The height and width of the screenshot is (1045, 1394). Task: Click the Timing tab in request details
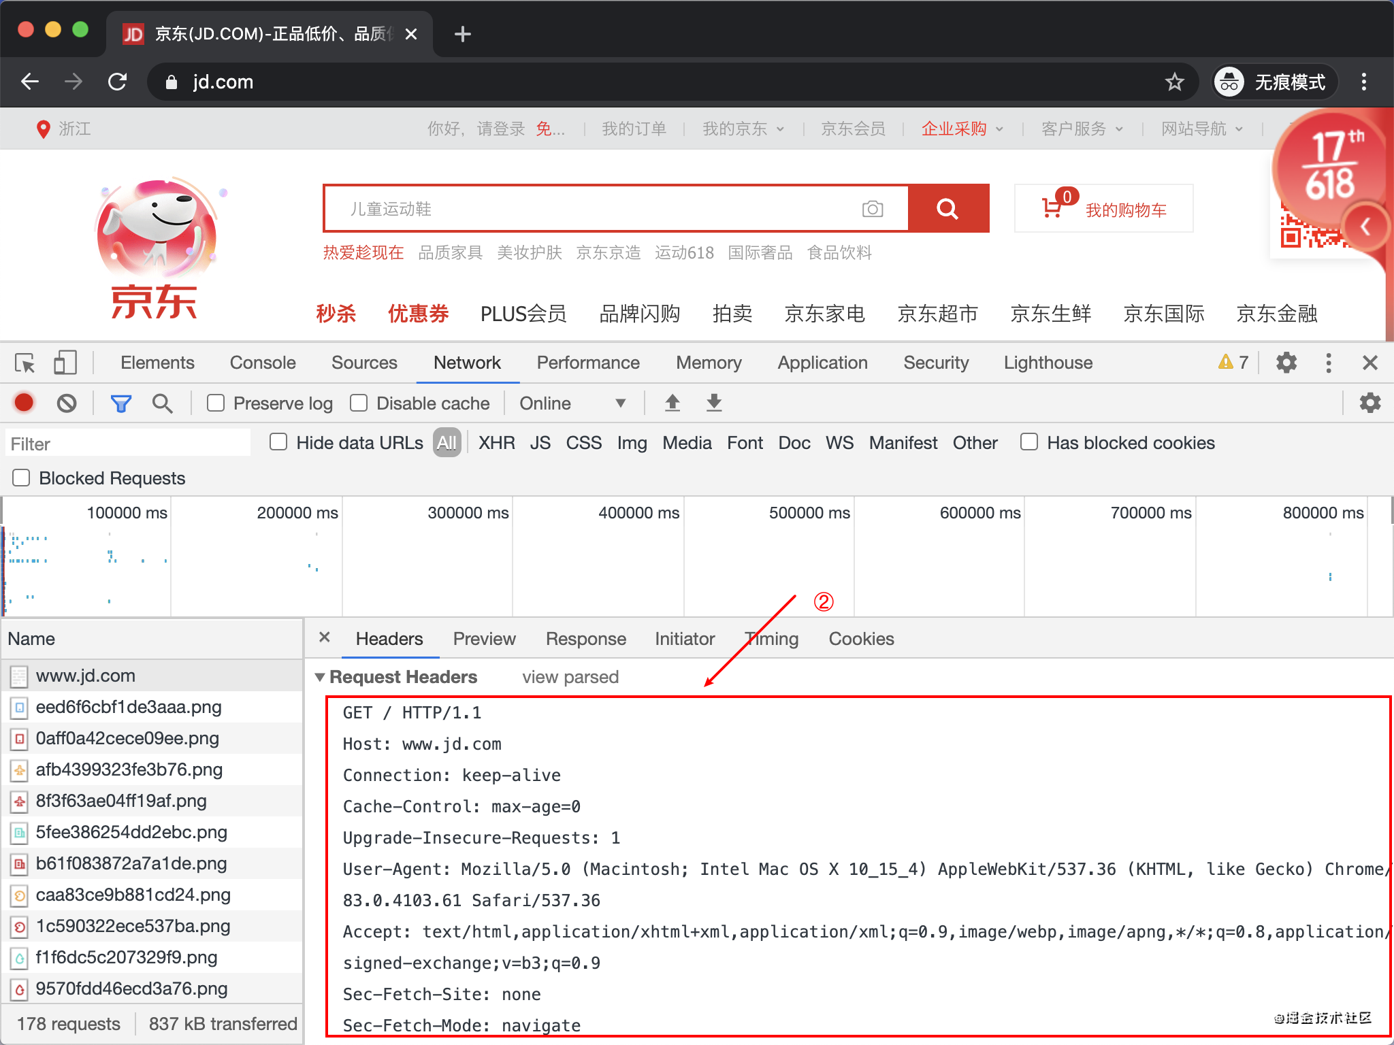[x=771, y=637]
